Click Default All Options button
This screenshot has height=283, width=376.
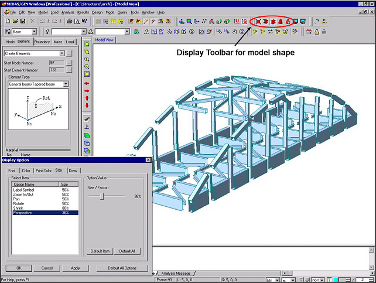coord(122,268)
